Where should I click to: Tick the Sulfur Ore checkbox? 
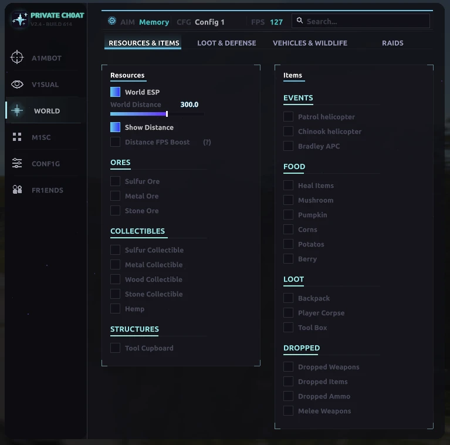(116, 181)
